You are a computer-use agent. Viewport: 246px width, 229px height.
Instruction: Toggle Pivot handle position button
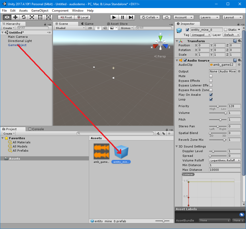(66, 17)
